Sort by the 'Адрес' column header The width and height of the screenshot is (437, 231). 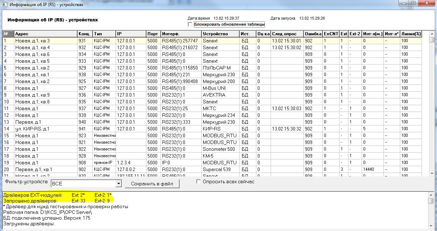point(45,34)
